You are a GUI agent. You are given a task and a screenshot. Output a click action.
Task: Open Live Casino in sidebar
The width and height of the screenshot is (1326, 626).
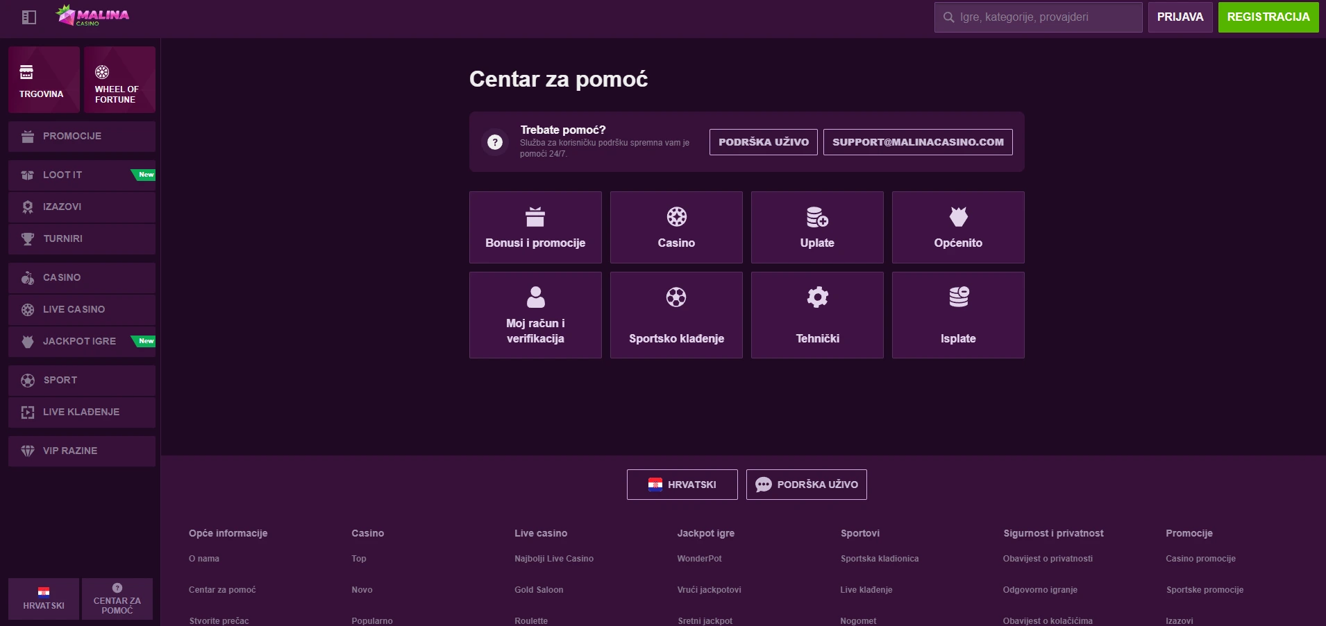(x=82, y=310)
